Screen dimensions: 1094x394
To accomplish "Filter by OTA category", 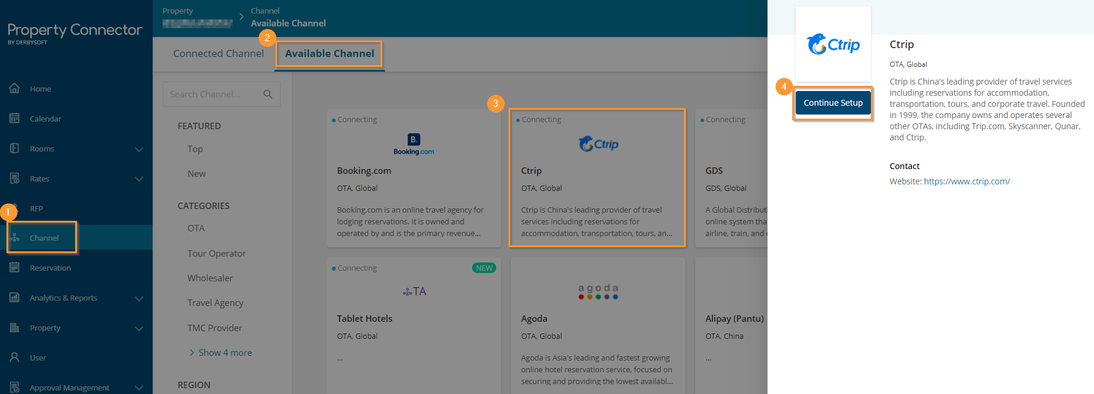I will pyautogui.click(x=196, y=228).
